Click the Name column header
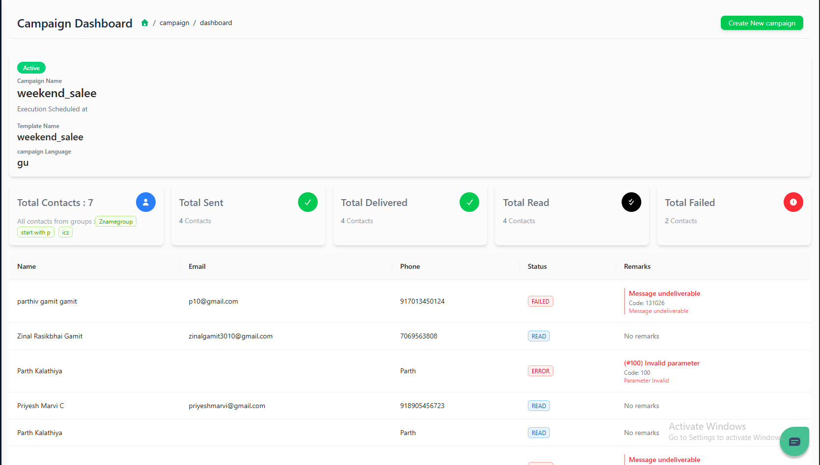Viewport: 820px width, 465px height. click(x=27, y=266)
